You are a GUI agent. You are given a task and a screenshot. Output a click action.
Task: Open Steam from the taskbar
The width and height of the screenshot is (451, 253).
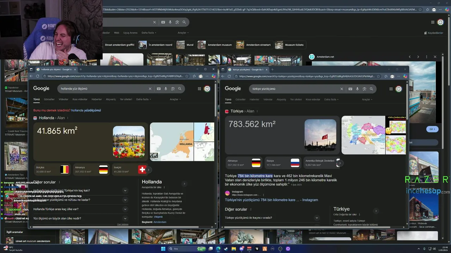[x=225, y=249]
